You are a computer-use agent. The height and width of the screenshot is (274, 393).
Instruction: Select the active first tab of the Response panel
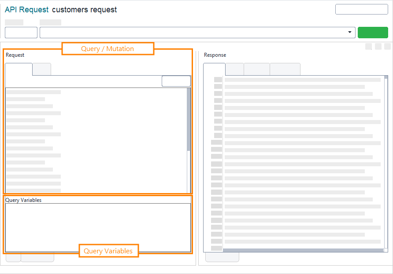[x=214, y=69]
